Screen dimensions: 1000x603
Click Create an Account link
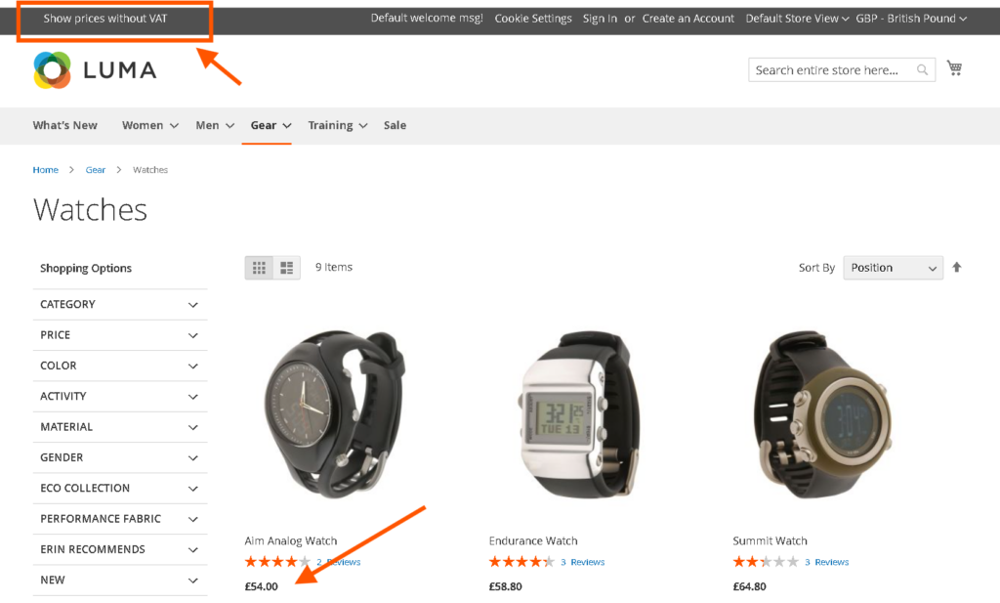tap(688, 19)
